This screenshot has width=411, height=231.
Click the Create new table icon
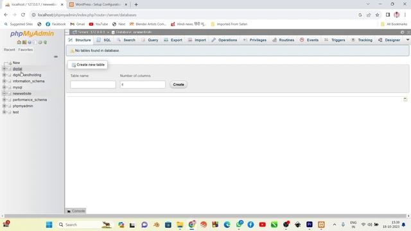click(x=74, y=65)
